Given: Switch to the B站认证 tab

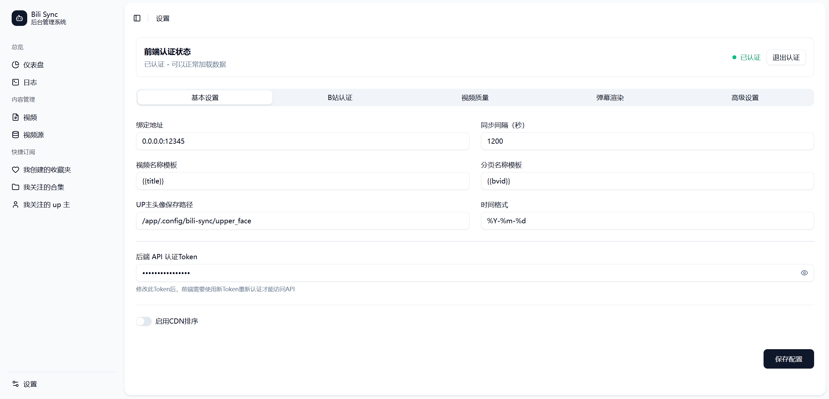Looking at the screenshot, I should [340, 97].
